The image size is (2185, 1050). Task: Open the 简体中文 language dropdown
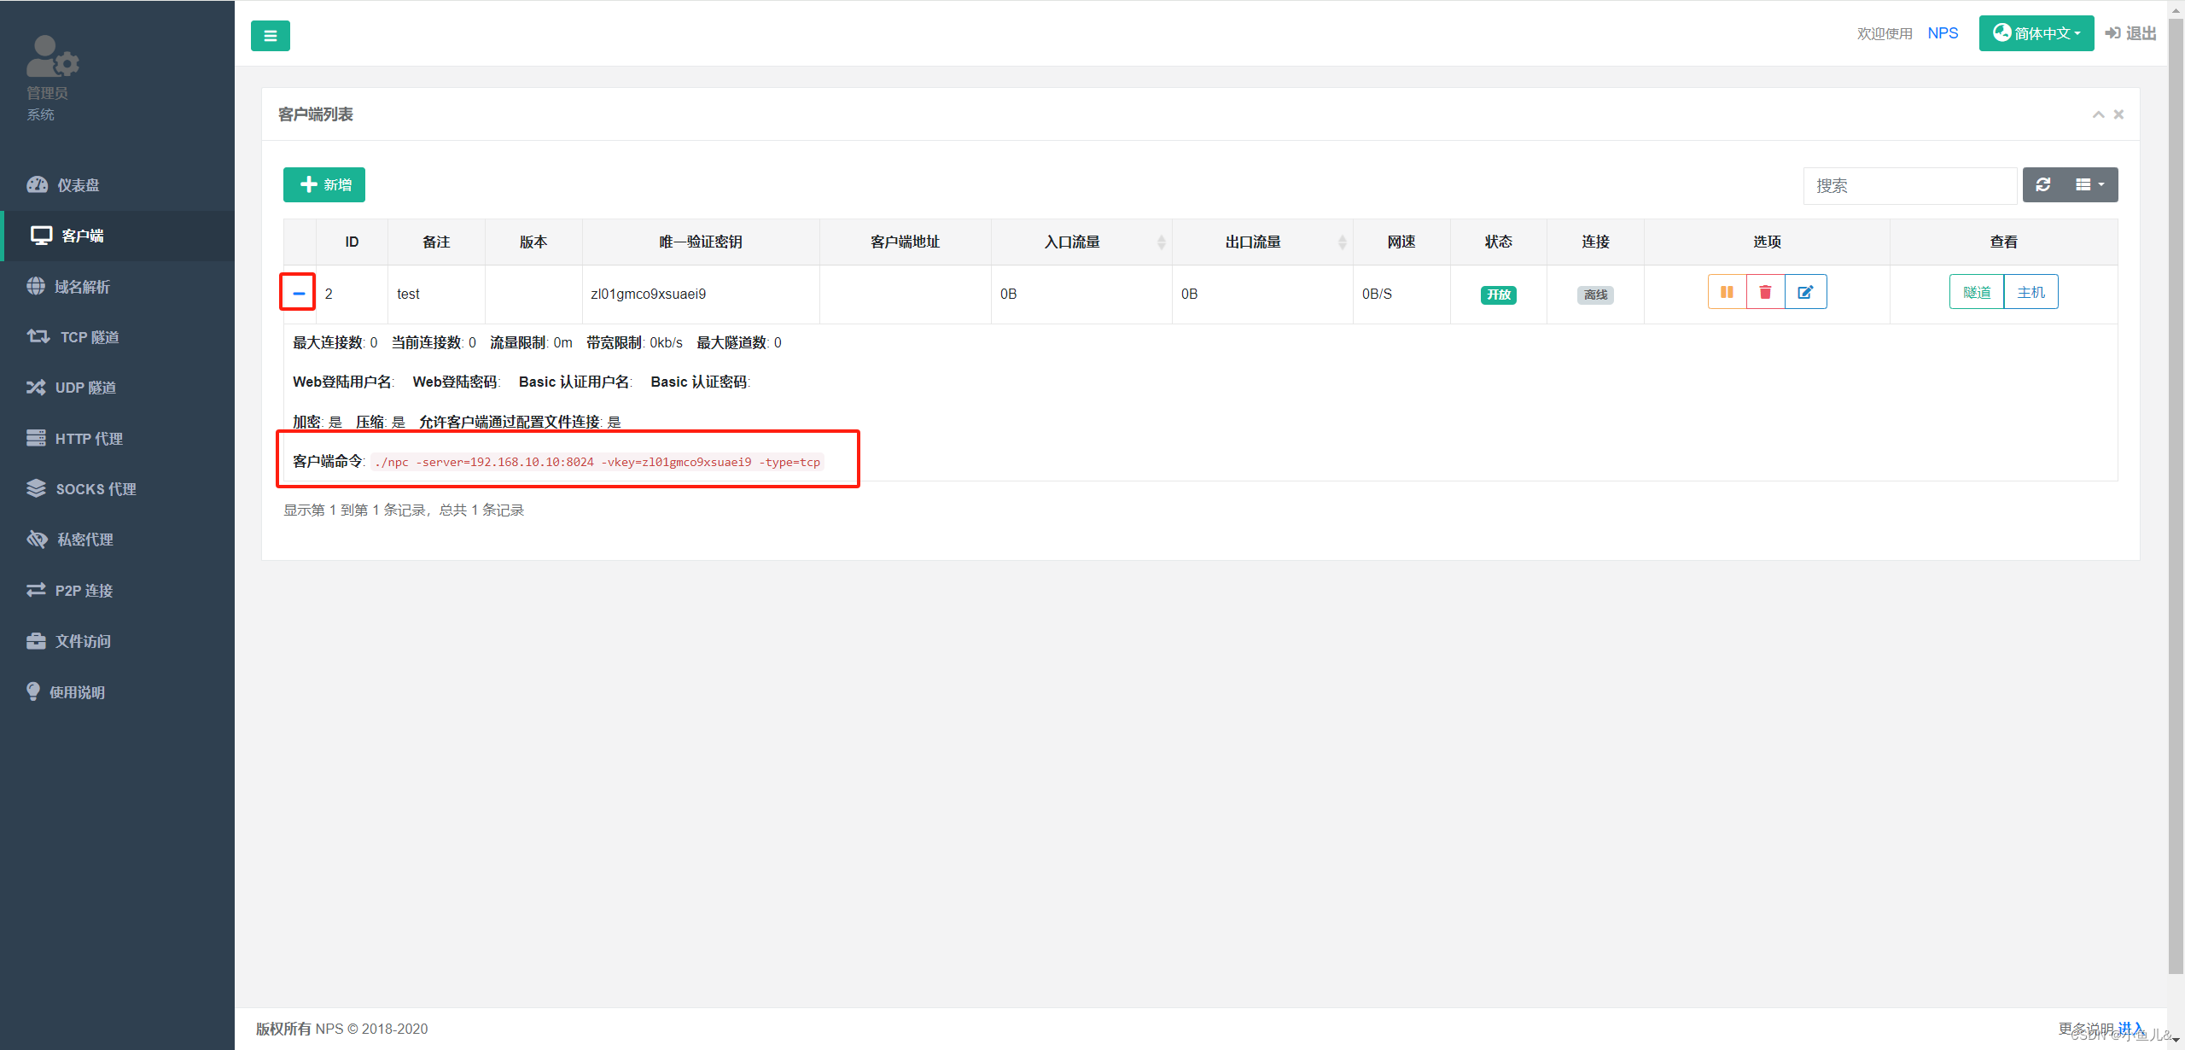(2036, 33)
